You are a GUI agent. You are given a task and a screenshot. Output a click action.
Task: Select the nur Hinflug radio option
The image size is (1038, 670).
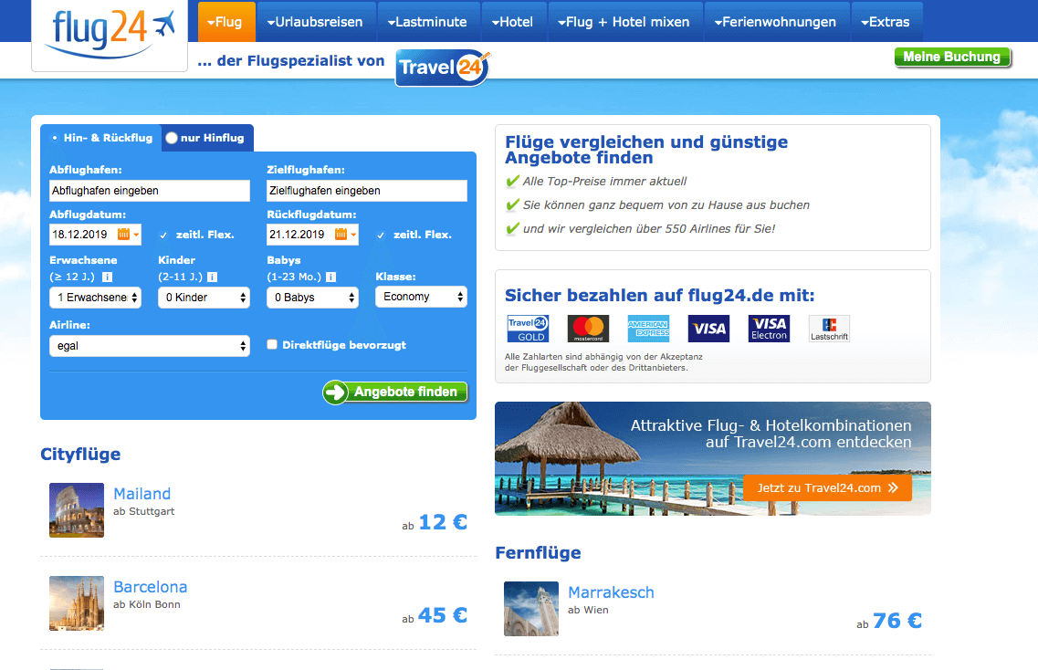[172, 138]
